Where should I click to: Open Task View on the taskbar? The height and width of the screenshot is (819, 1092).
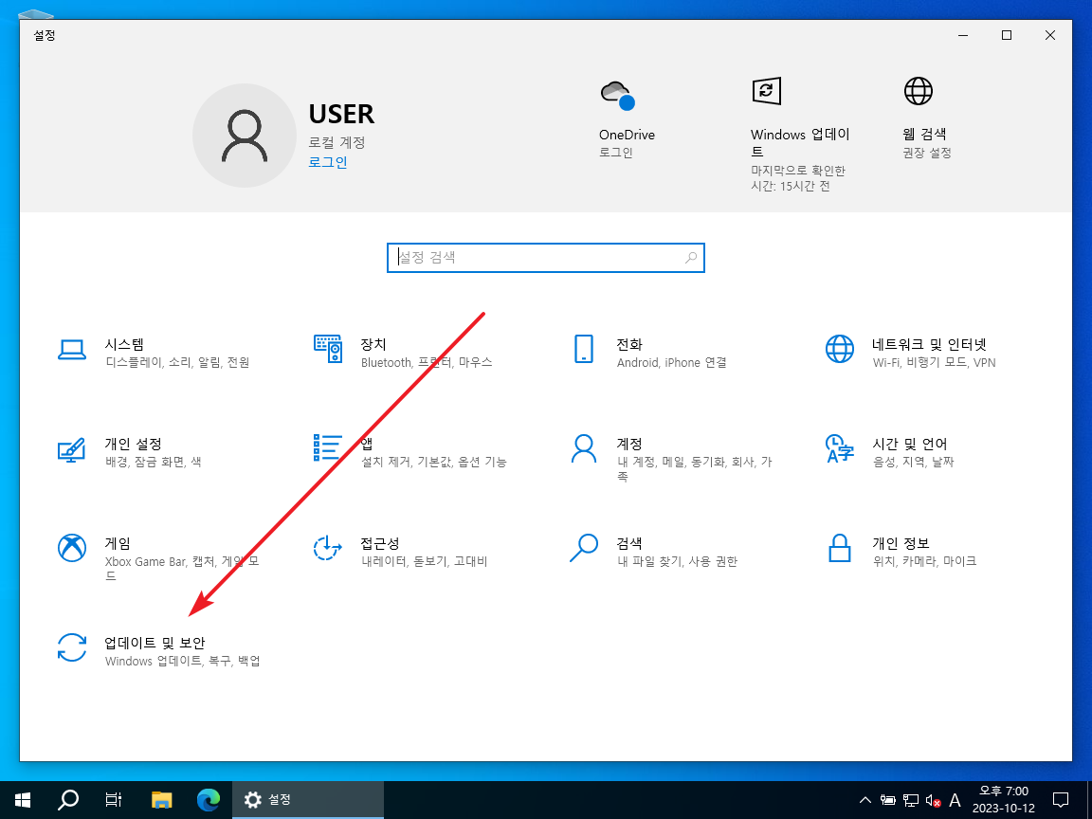coord(114,799)
